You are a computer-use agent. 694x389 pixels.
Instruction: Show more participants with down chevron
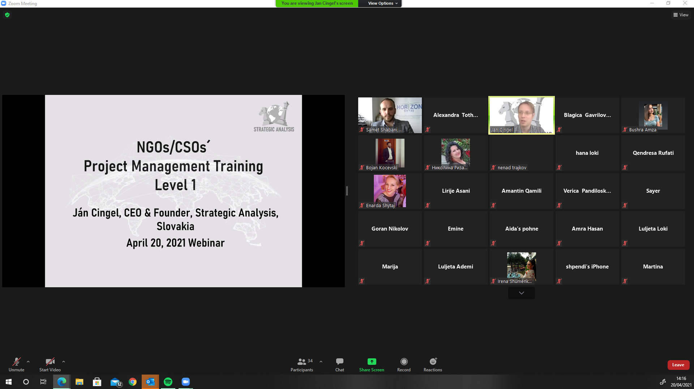[521, 293]
